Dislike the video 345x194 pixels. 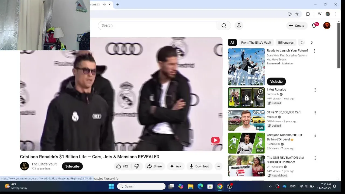(137, 166)
